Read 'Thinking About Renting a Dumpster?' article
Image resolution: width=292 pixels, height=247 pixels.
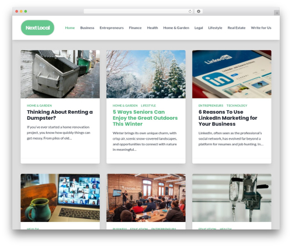click(x=60, y=115)
